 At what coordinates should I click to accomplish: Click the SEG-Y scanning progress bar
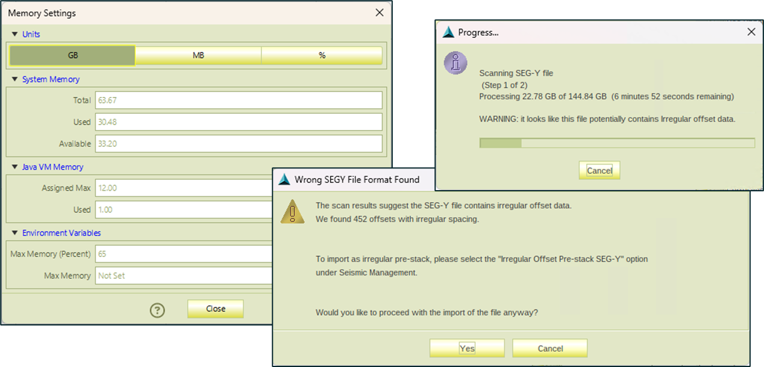[x=616, y=143]
